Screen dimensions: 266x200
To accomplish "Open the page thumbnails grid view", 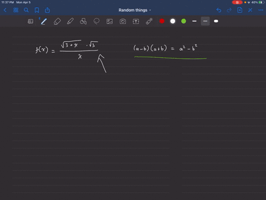I will (x=16, y=10).
